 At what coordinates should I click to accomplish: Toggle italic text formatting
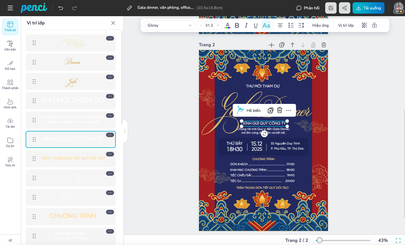pos(246,25)
